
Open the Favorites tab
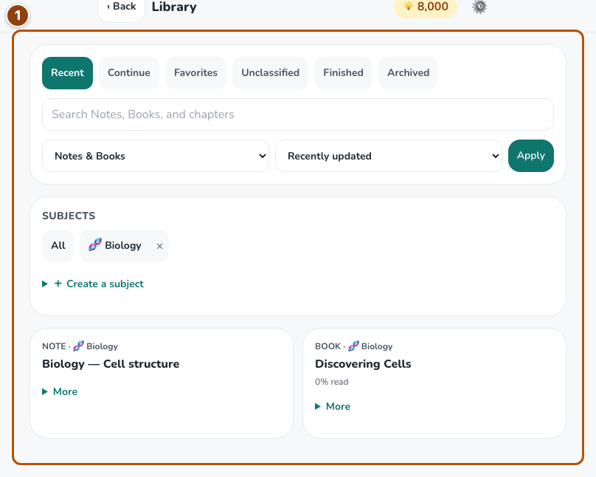click(x=195, y=73)
